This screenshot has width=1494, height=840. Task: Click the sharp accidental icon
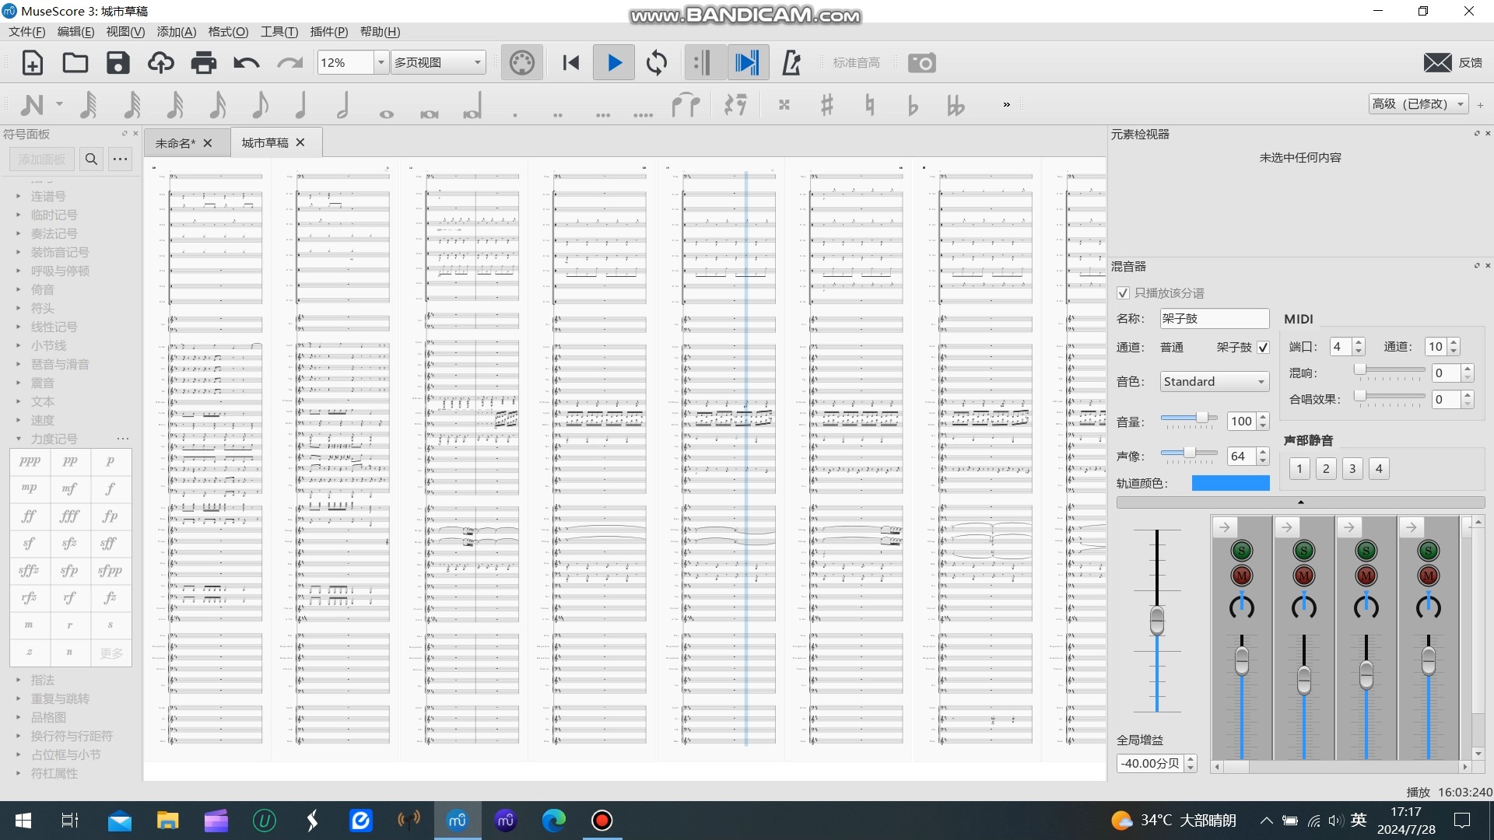[826, 104]
